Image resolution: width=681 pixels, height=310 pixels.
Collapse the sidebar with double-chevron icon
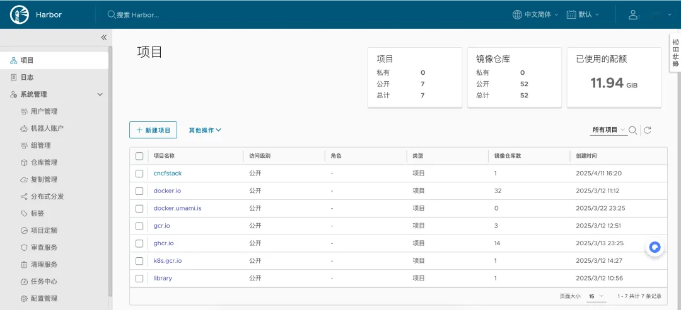[104, 37]
